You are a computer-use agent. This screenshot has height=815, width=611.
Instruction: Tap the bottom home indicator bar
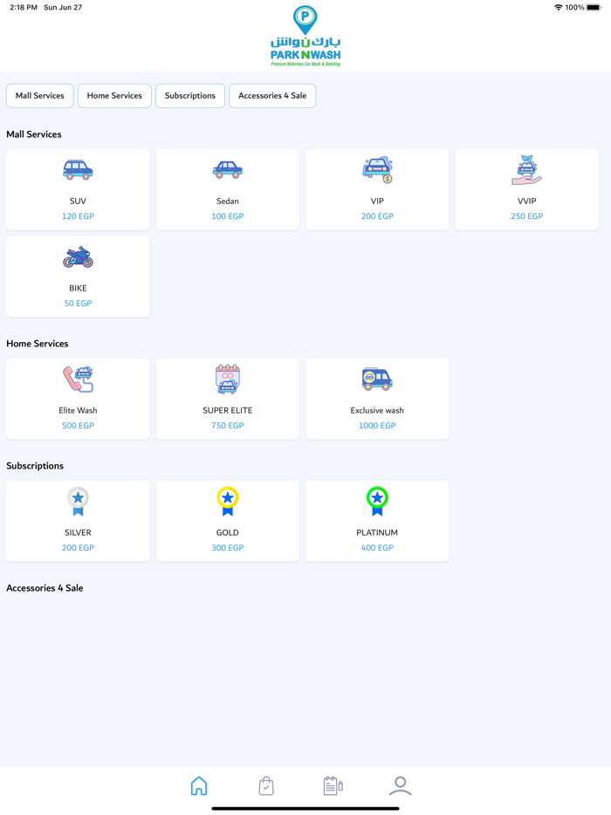305,808
